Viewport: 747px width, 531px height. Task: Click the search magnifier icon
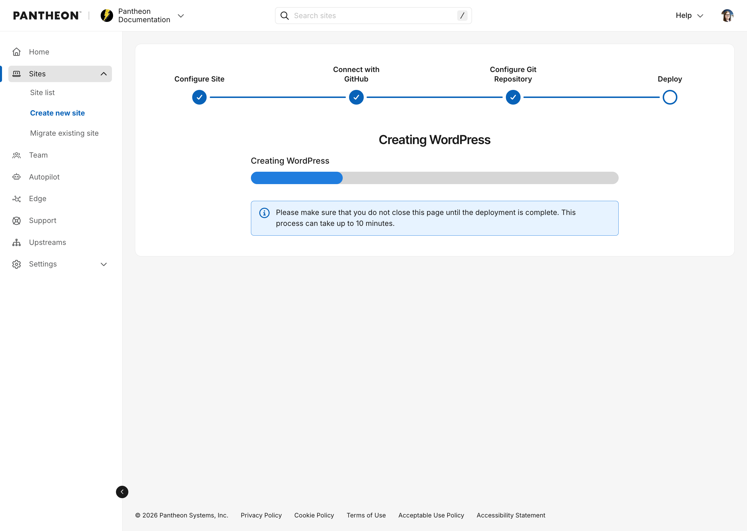point(284,16)
